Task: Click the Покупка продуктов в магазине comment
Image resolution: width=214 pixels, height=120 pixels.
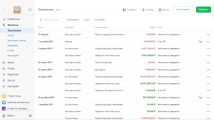Action: (x=109, y=34)
